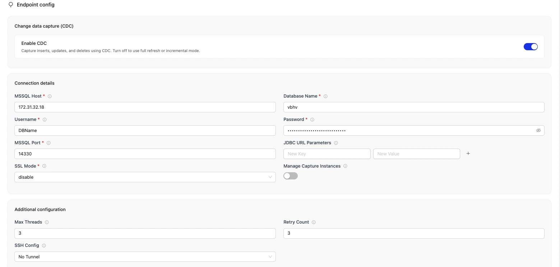
Task: Click the CDC description text about full refresh
Action: click(x=111, y=51)
